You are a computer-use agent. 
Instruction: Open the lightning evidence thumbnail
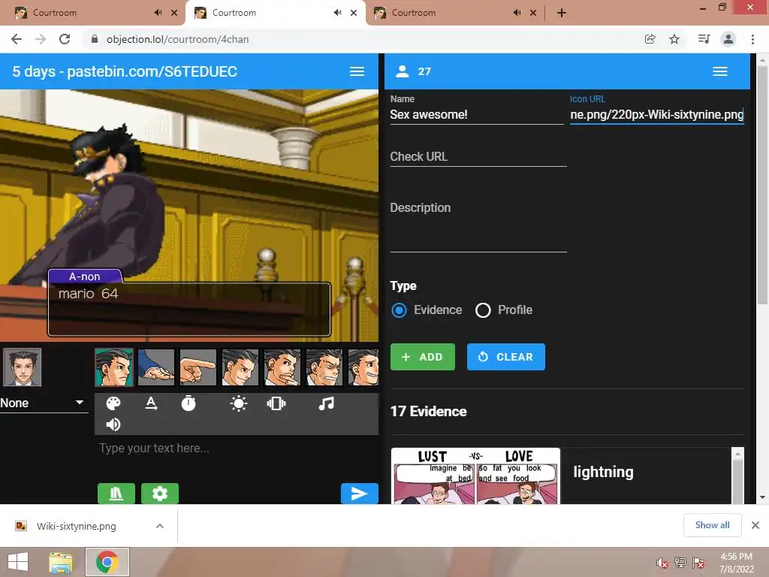475,476
